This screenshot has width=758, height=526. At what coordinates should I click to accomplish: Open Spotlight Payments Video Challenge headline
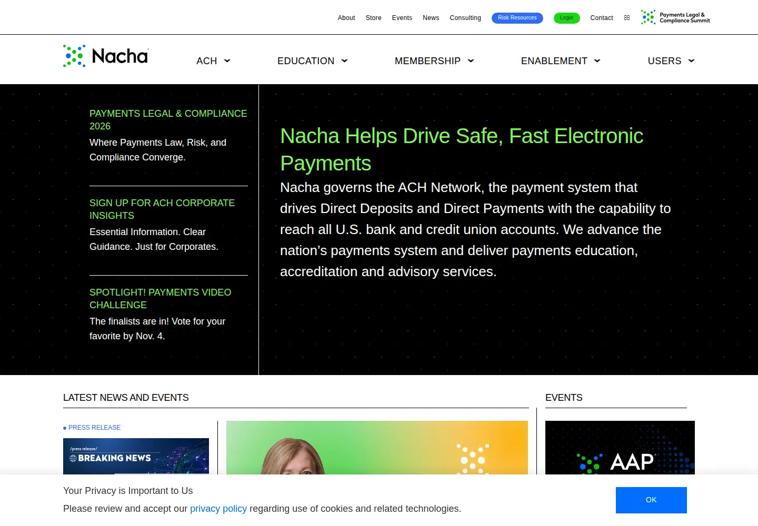(x=161, y=299)
